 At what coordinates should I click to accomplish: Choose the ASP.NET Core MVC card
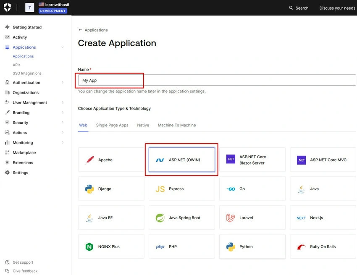point(323,160)
